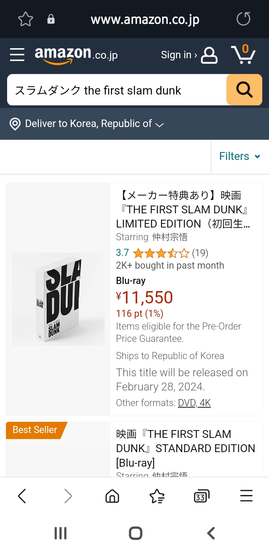Go to browser home page

pyautogui.click(x=112, y=496)
